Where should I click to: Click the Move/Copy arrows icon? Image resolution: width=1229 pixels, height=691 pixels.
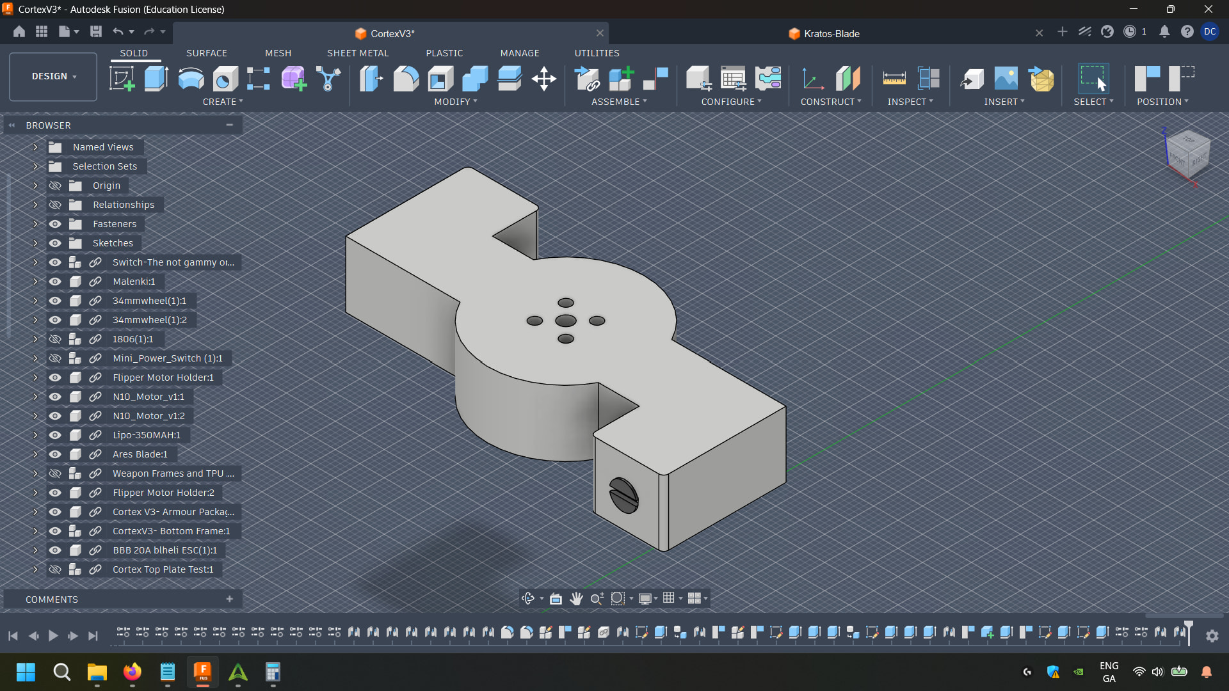click(x=543, y=79)
